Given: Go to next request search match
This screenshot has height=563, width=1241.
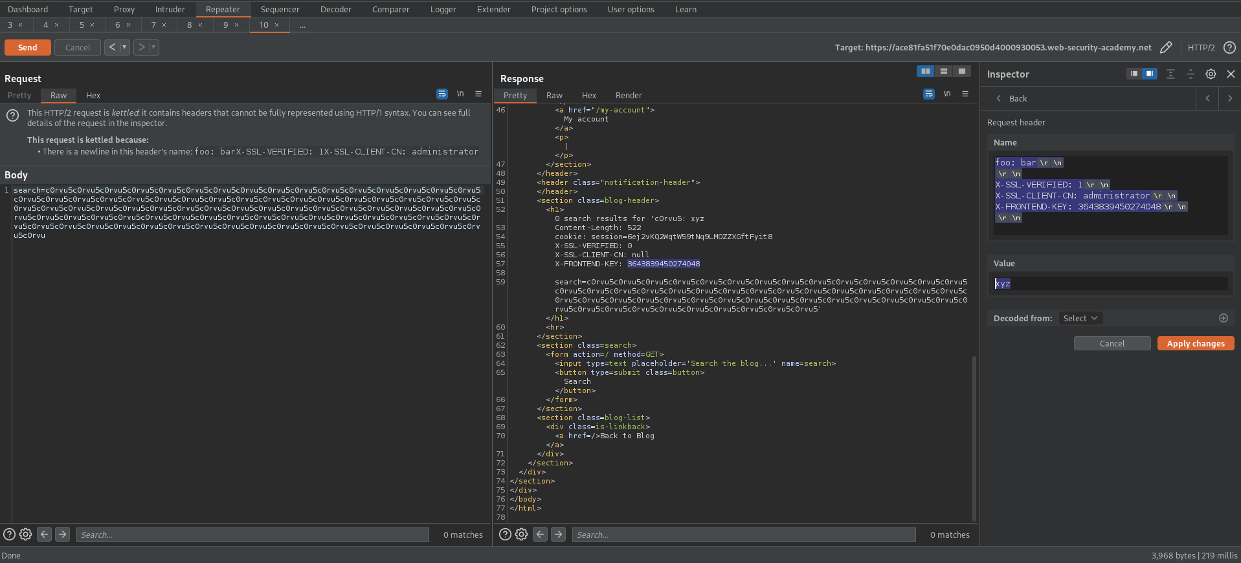Looking at the screenshot, I should pos(62,534).
